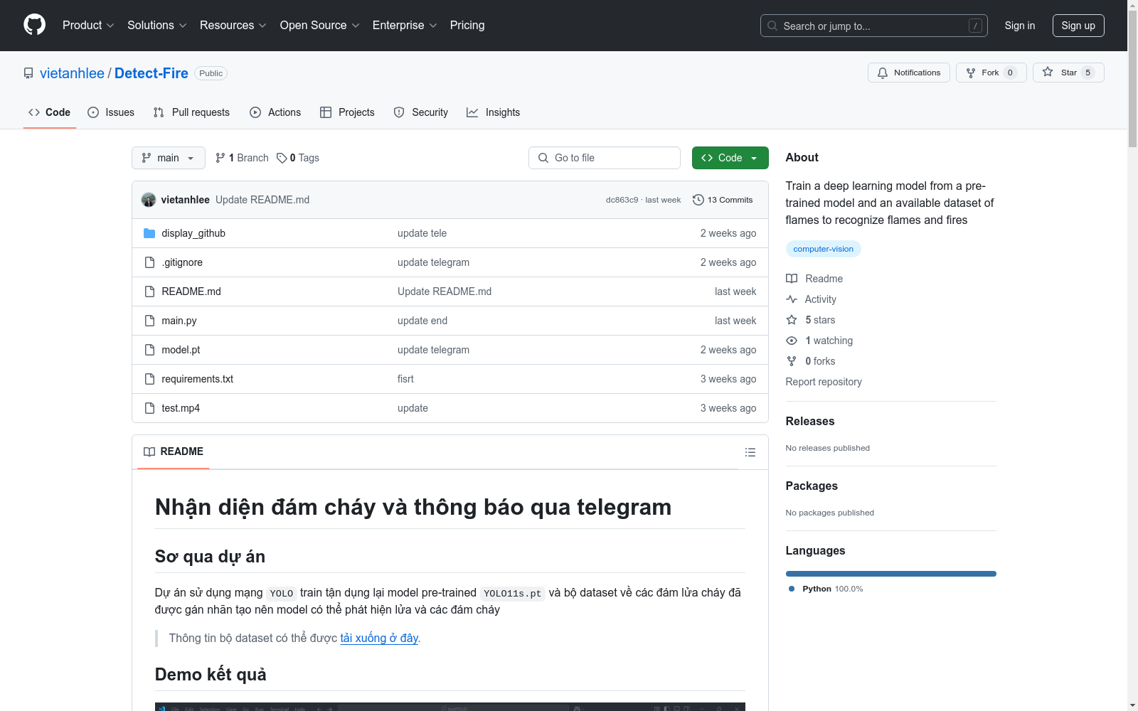Click the branch icon next to 1 Branch

click(x=220, y=158)
